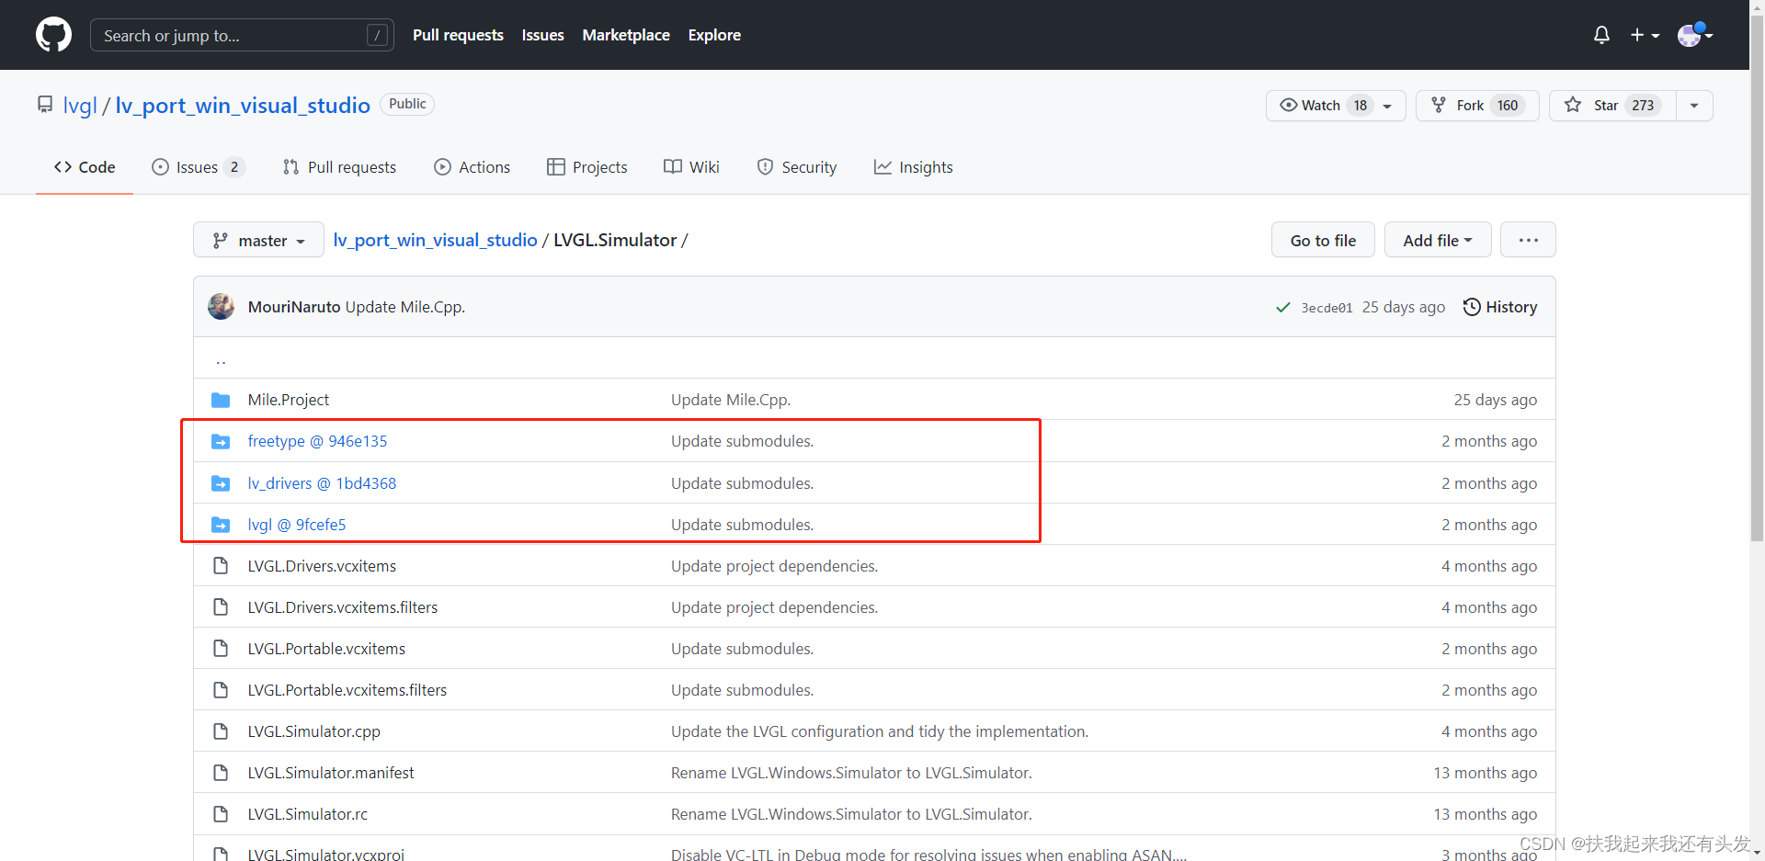Open the commit History
This screenshot has height=861, width=1765.
tap(1499, 307)
